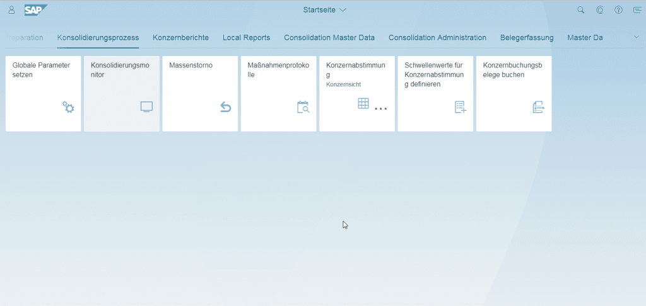Viewport: 646px width, 306px height.
Task: Click the CoPilot circular icon
Action: tap(600, 10)
